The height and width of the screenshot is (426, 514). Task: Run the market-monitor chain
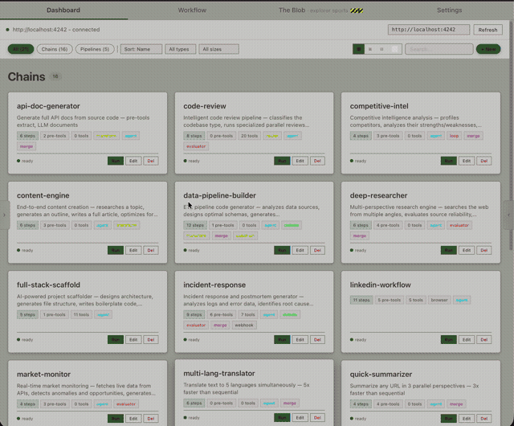click(116, 419)
